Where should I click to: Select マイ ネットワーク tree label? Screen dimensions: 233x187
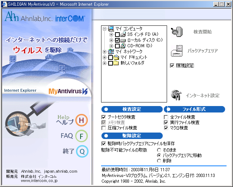tap(129, 51)
